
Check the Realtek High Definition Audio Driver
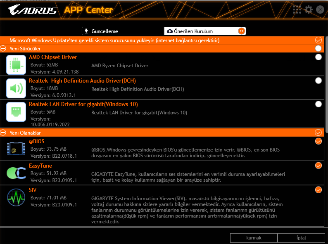(x=318, y=81)
